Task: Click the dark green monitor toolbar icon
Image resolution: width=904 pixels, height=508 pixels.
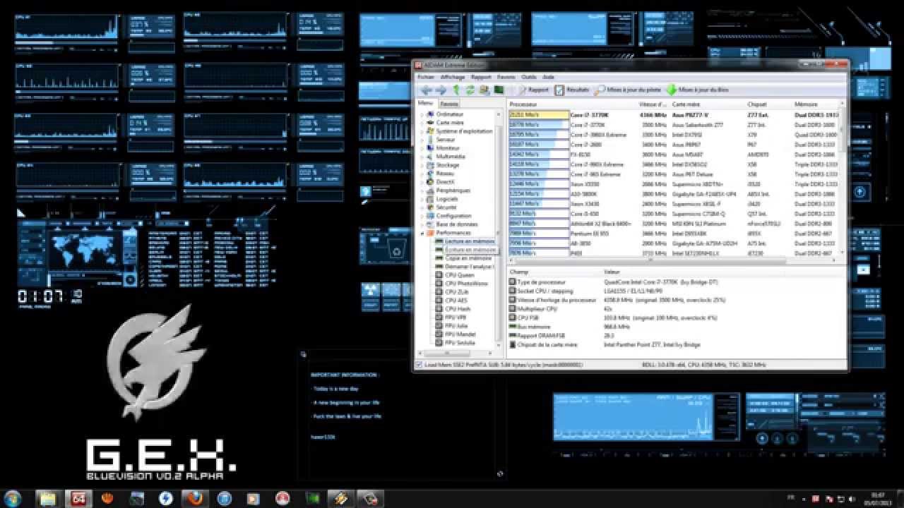Action: (499, 90)
